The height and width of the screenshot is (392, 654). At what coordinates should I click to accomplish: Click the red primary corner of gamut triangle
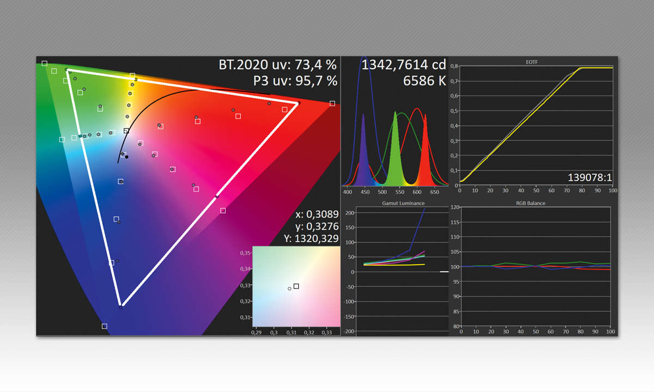(x=298, y=103)
